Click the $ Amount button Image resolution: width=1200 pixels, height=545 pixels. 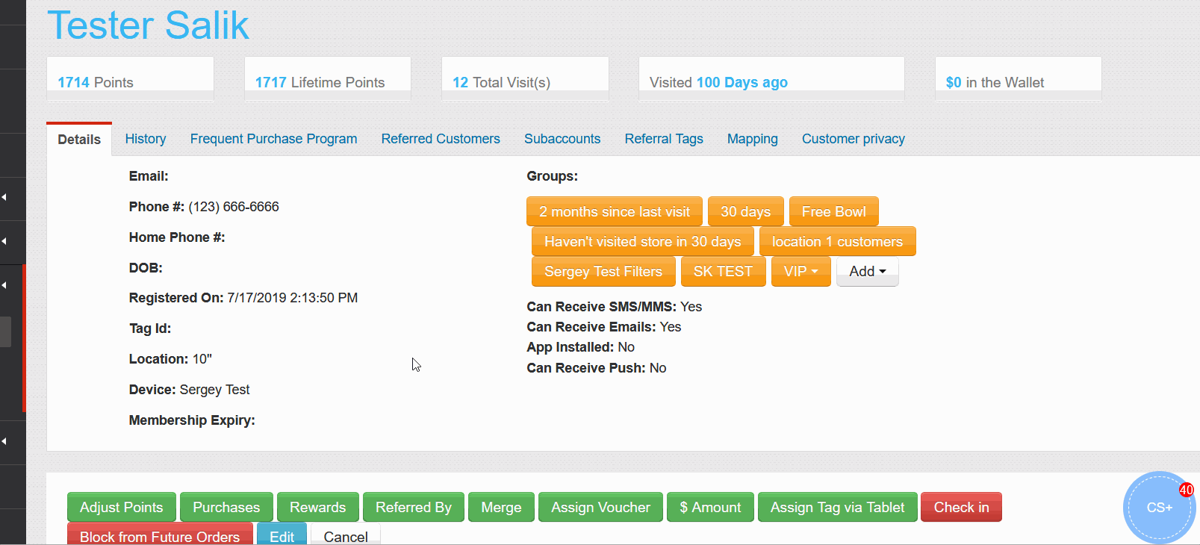710,508
